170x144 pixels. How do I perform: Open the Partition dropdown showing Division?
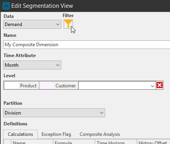pyautogui.click(x=54, y=113)
